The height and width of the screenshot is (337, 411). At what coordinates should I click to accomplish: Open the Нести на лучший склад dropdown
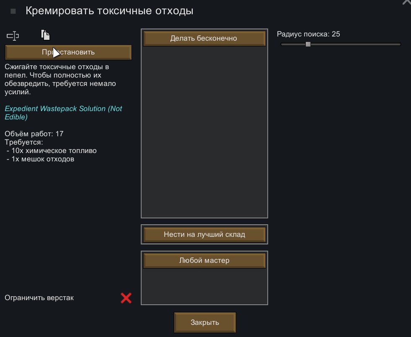point(204,235)
